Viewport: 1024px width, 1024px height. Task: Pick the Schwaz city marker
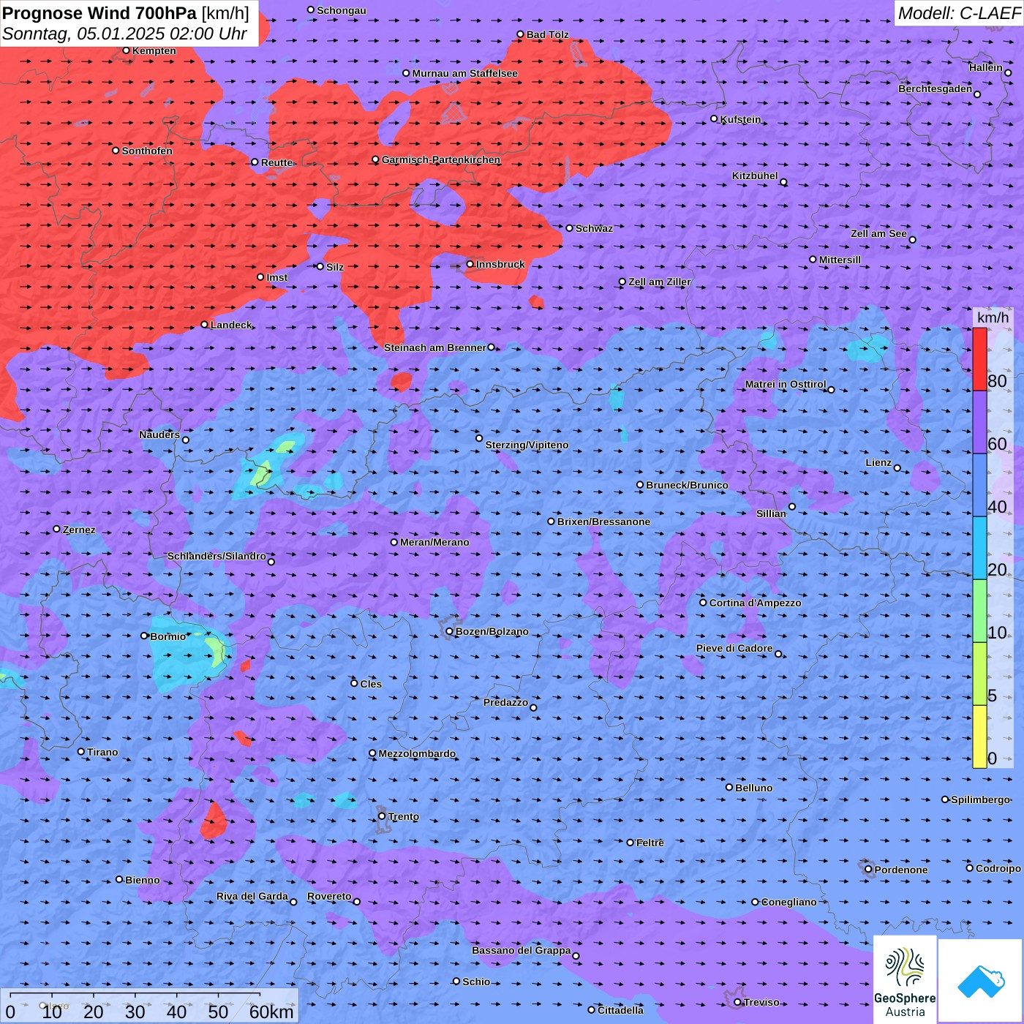click(x=570, y=228)
